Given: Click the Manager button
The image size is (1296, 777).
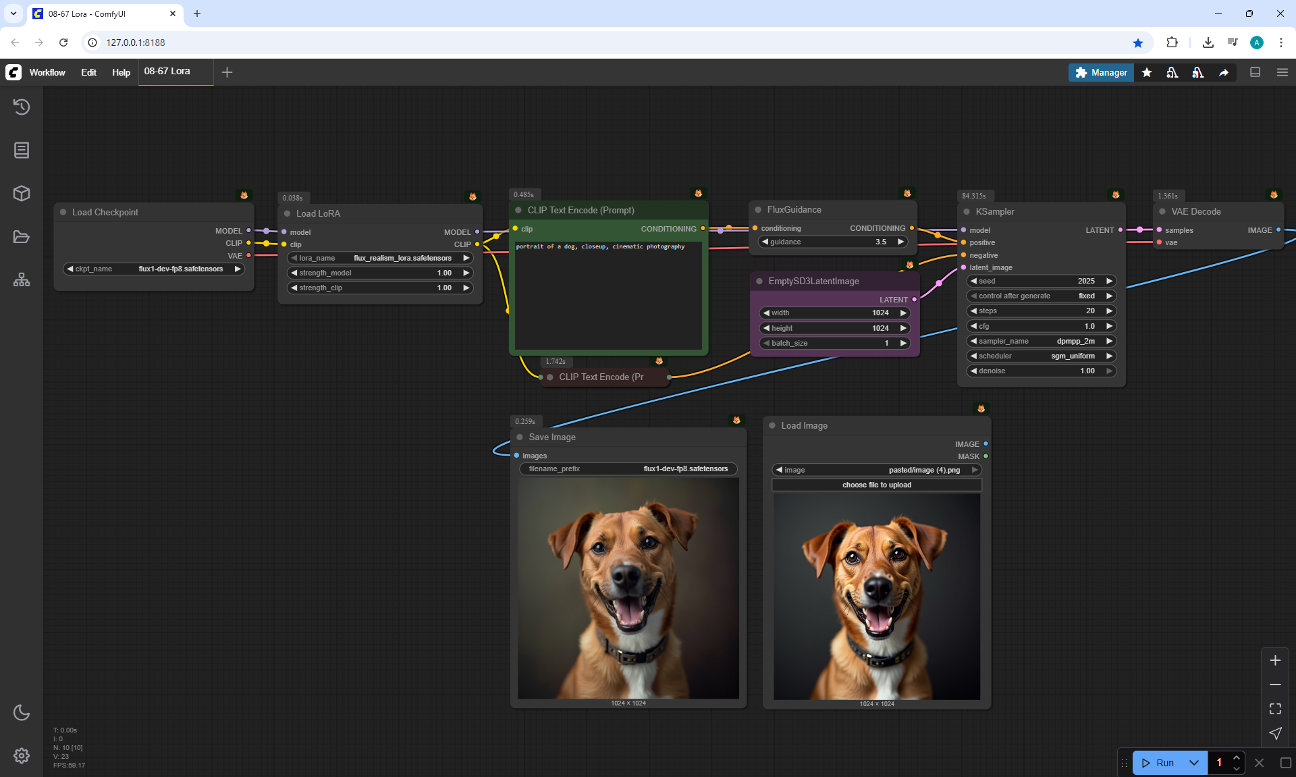Looking at the screenshot, I should (x=1101, y=72).
